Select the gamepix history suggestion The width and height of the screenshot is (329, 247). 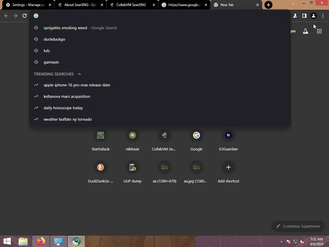coord(160,62)
